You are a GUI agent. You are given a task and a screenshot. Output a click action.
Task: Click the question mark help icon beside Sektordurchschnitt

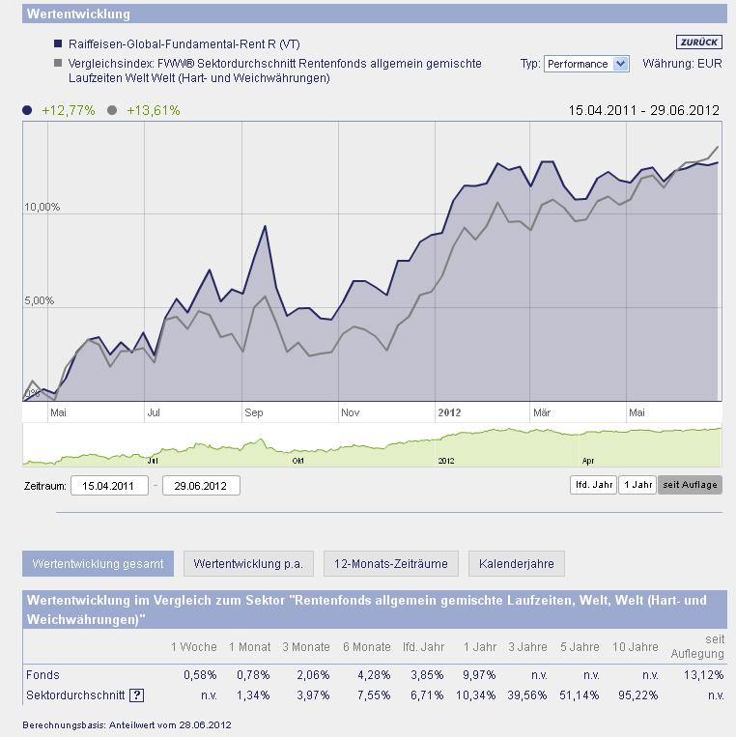tap(137, 695)
